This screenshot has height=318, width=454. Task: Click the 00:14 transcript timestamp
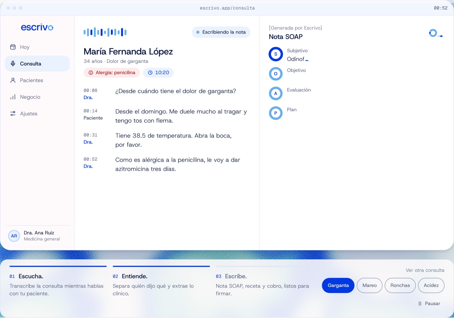pyautogui.click(x=91, y=111)
